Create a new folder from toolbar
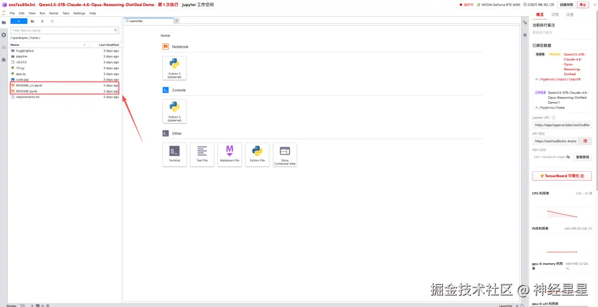Image resolution: width=598 pixels, height=307 pixels. [33, 22]
